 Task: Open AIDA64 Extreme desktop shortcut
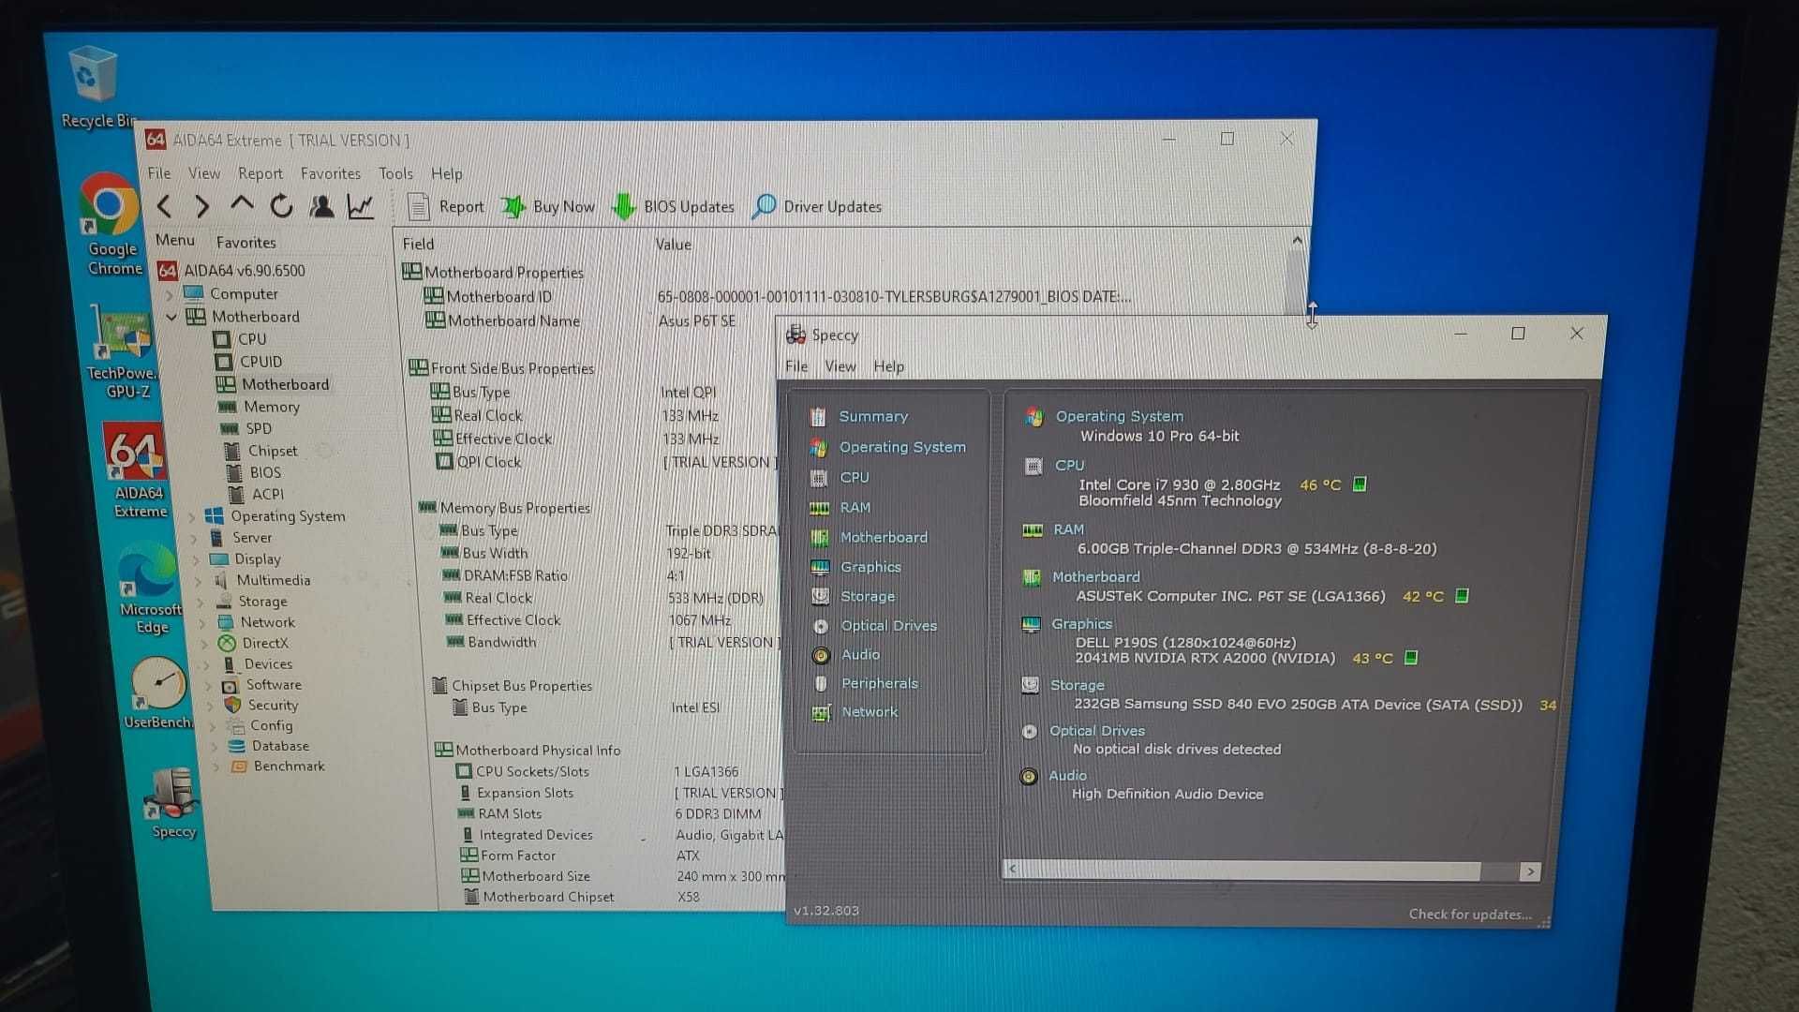pos(138,470)
